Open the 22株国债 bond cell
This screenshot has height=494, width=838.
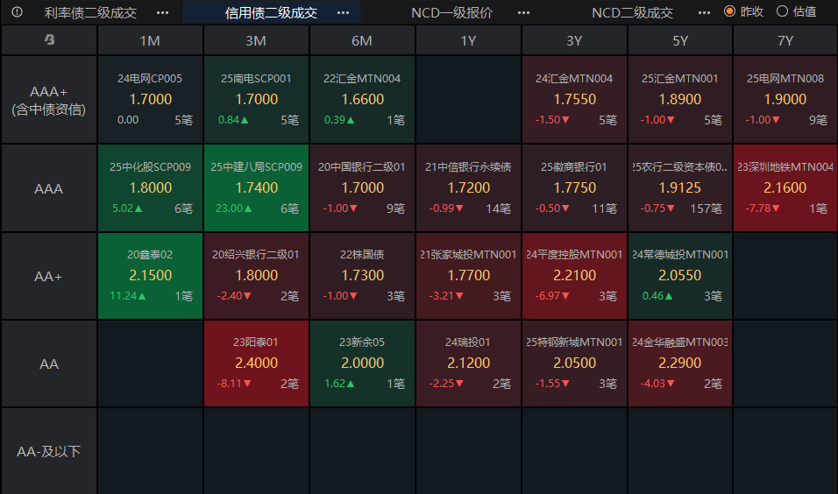coord(362,276)
